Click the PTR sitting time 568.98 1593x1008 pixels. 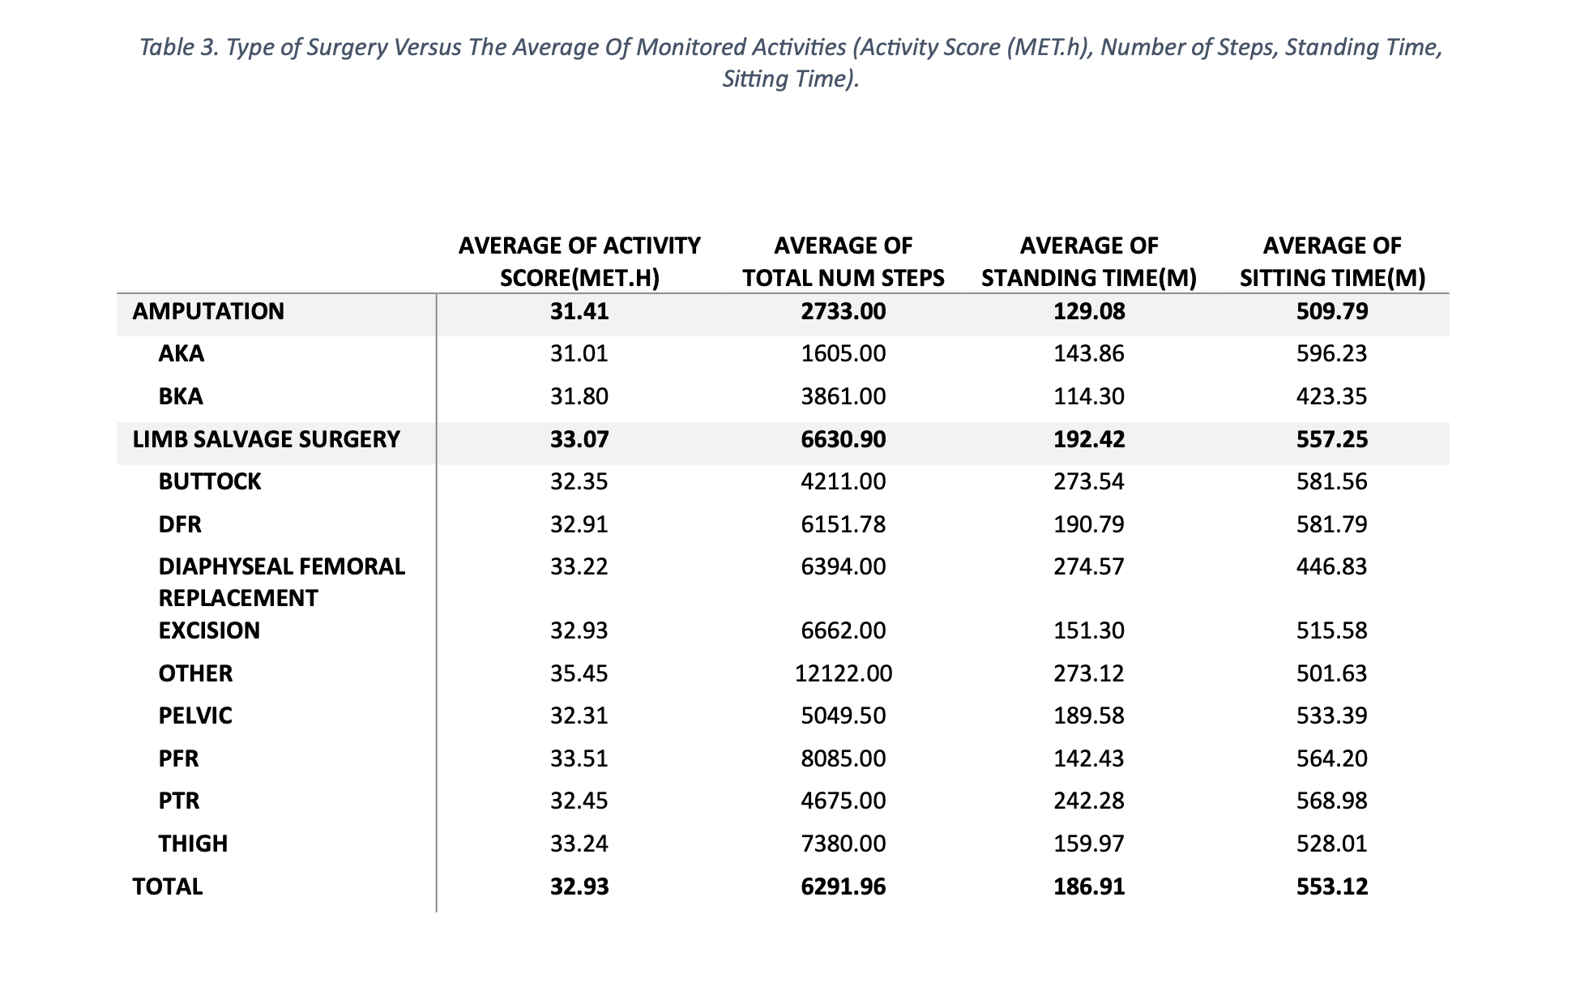pyautogui.click(x=1332, y=801)
